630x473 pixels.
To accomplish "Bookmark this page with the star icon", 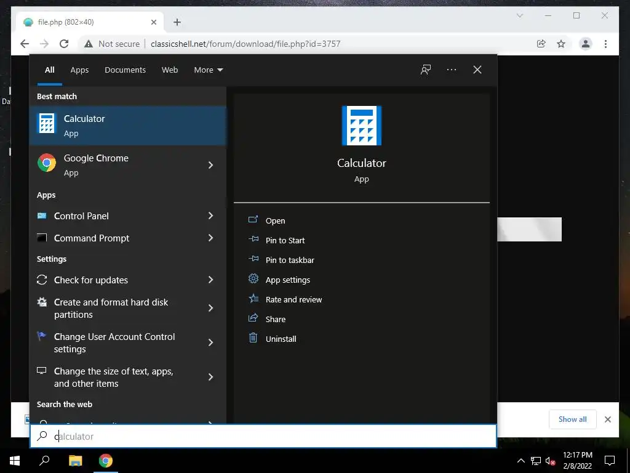I will point(561,44).
